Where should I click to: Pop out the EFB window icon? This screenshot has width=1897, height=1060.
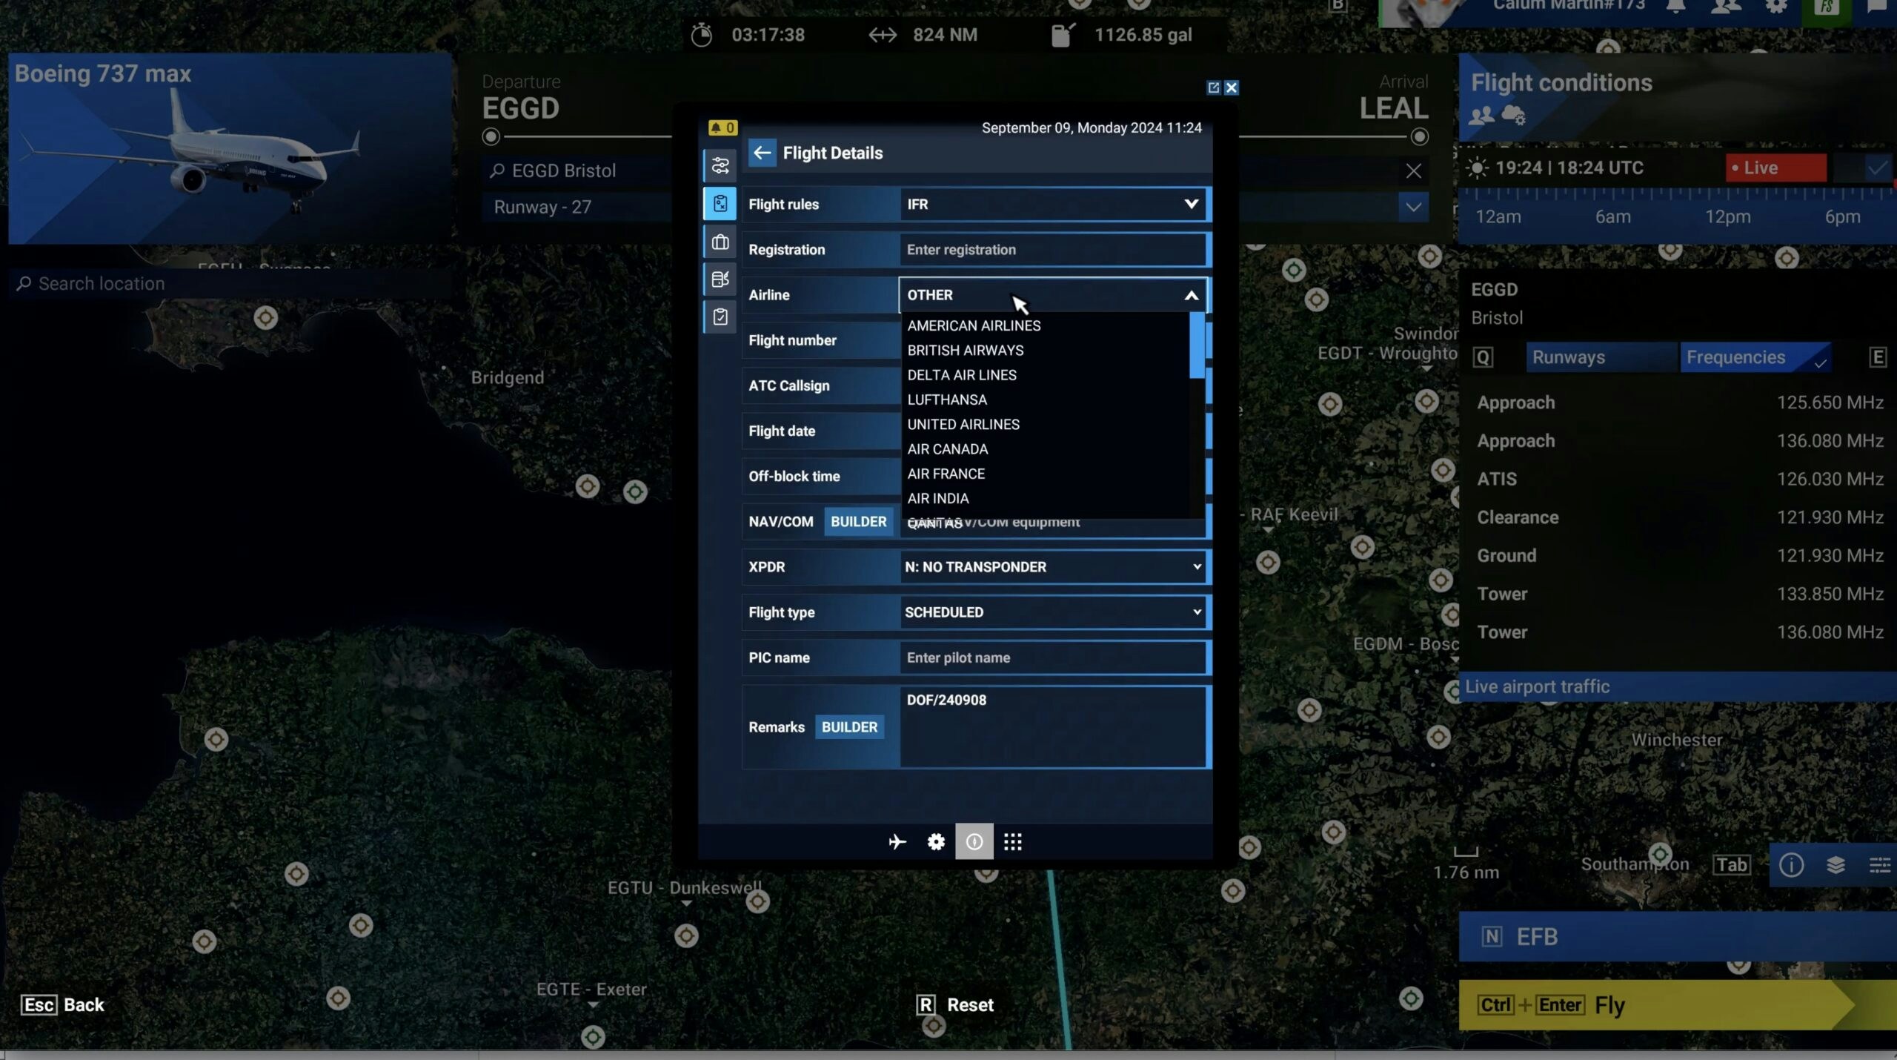(x=1213, y=87)
